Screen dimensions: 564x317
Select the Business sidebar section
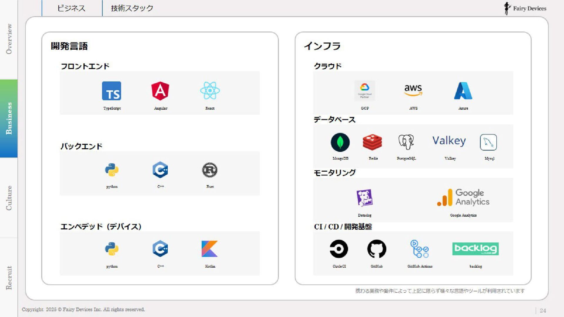pyautogui.click(x=9, y=118)
